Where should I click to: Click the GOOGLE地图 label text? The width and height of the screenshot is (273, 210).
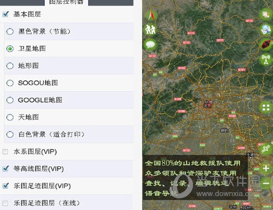tap(40, 100)
